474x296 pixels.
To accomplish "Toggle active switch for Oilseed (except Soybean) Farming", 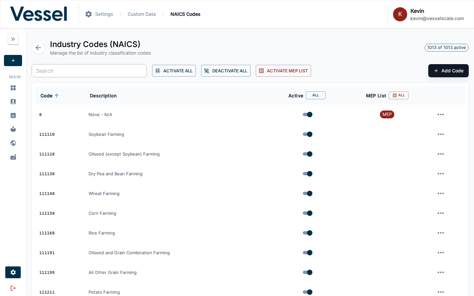I will [x=307, y=154].
